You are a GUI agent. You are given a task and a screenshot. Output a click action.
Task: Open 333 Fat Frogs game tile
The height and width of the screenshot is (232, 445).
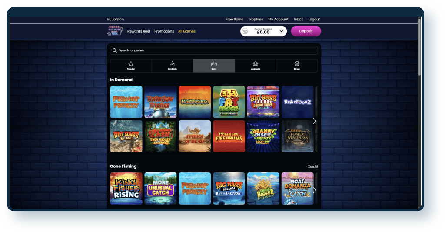click(x=229, y=102)
